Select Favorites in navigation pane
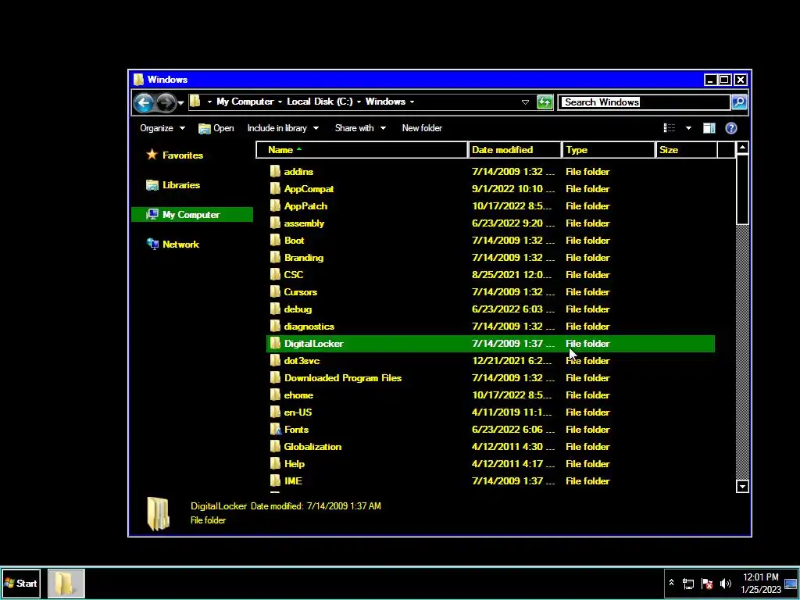The height and width of the screenshot is (600, 800). pos(175,155)
